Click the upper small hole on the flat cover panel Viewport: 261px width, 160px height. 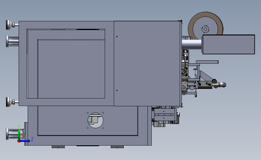tap(117, 37)
